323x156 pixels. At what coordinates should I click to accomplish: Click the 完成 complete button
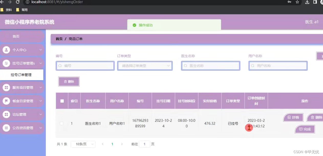tap(305, 129)
